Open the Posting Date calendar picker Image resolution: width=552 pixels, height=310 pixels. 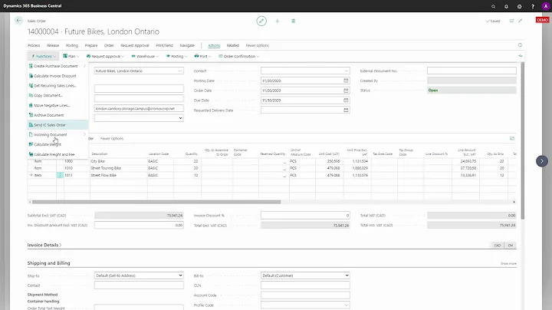click(x=346, y=81)
